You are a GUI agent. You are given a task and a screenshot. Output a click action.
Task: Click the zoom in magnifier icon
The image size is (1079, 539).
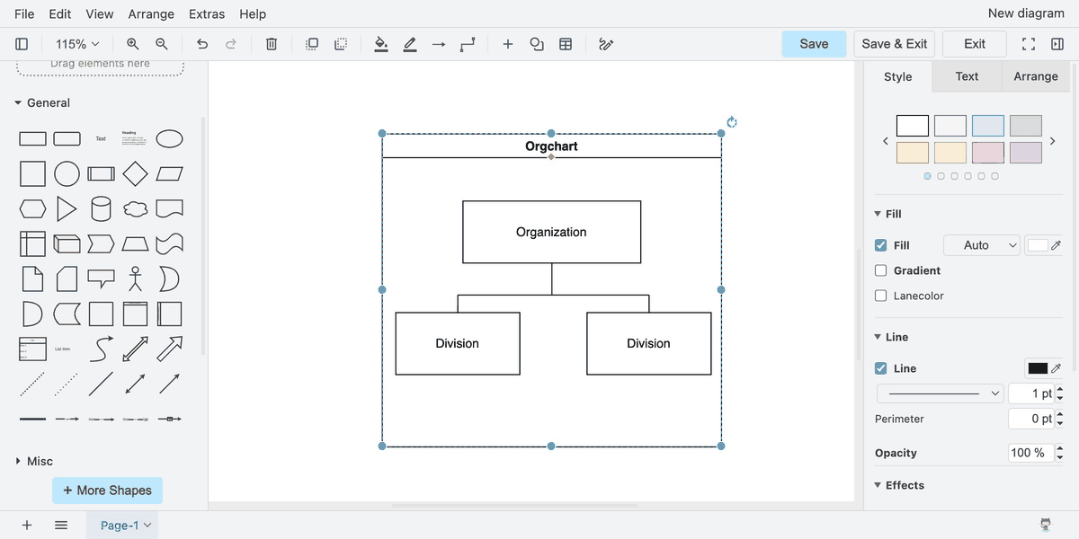133,44
